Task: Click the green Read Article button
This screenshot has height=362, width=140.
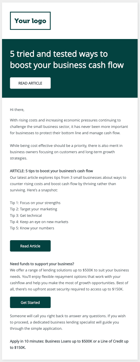Action: (x=30, y=246)
